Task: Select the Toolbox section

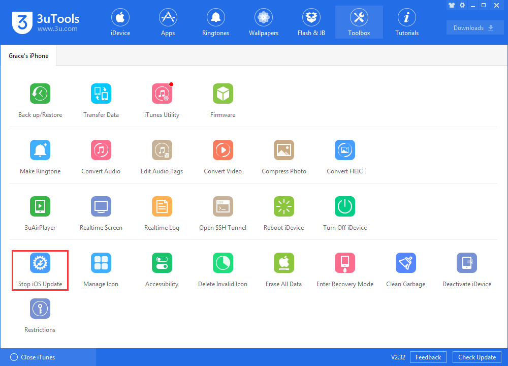Action: tap(359, 22)
